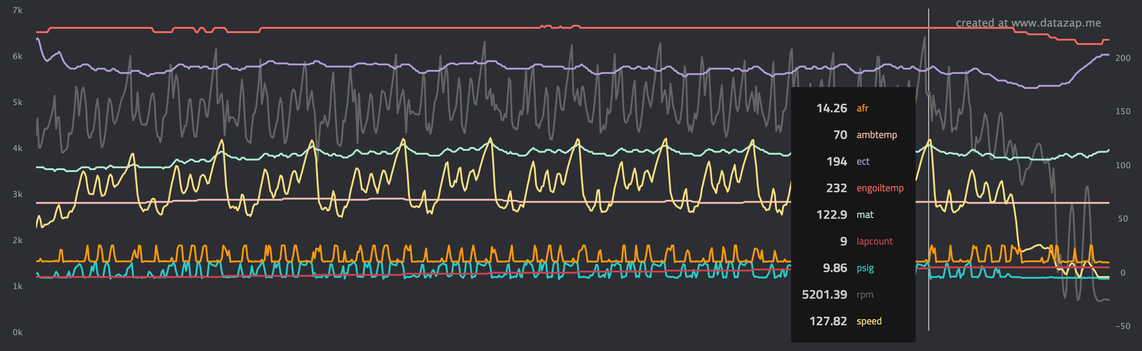Viewport: 1142px width, 351px height.
Task: Click the "9" lapcount value
Action: click(x=844, y=241)
